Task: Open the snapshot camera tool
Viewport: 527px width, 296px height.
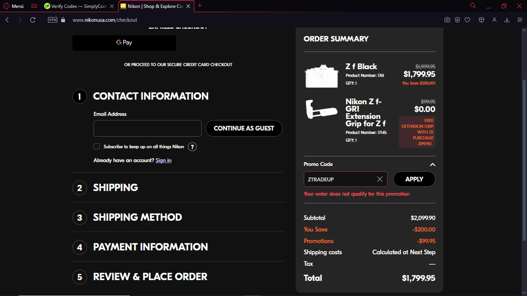Action: [447, 20]
